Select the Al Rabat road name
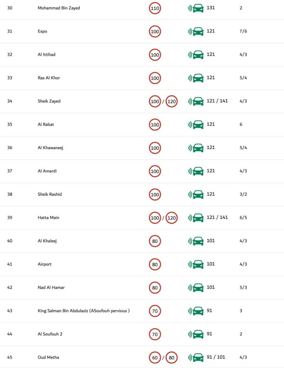Image resolution: width=284 pixels, height=368 pixels. (x=46, y=124)
